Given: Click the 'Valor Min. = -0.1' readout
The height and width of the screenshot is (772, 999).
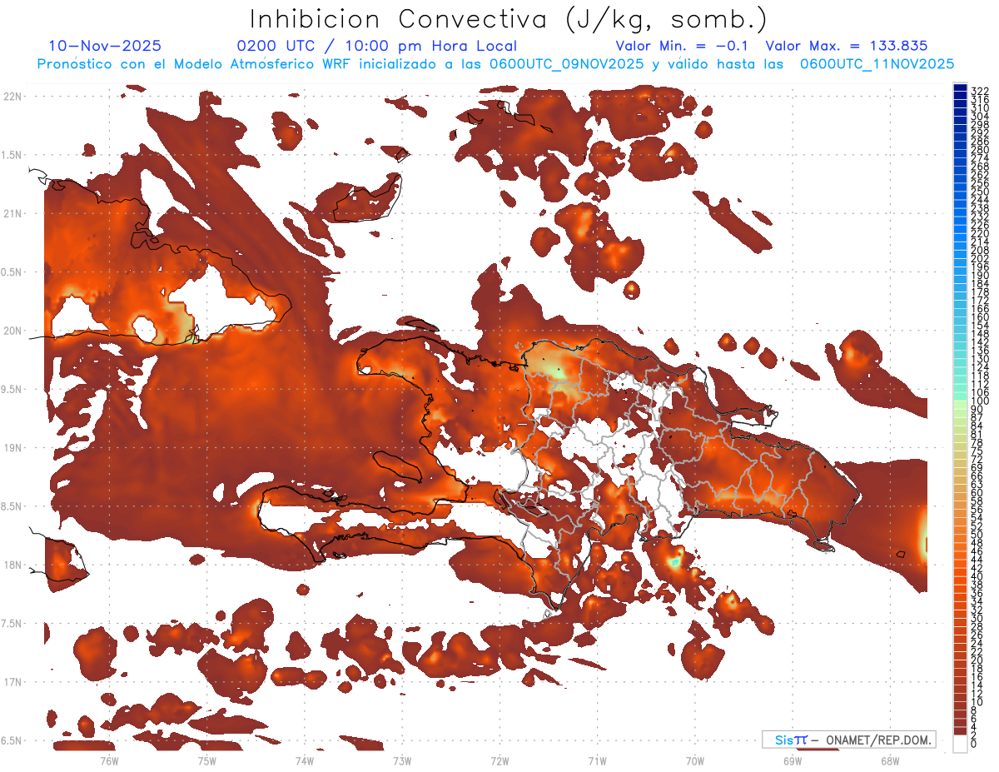Looking at the screenshot, I should click(683, 46).
